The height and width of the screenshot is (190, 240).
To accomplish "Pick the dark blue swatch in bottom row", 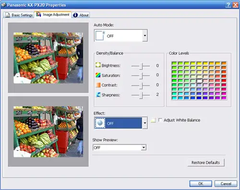I will [199, 98].
